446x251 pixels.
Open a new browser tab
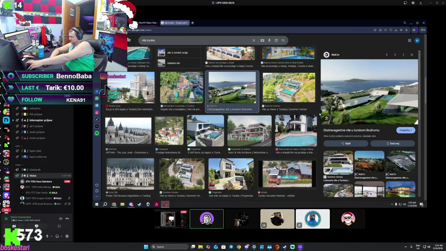click(192, 23)
